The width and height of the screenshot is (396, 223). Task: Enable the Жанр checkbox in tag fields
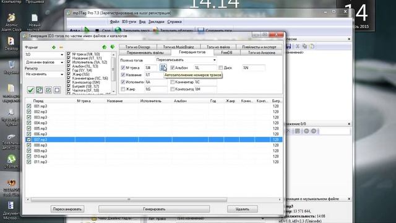point(123,89)
